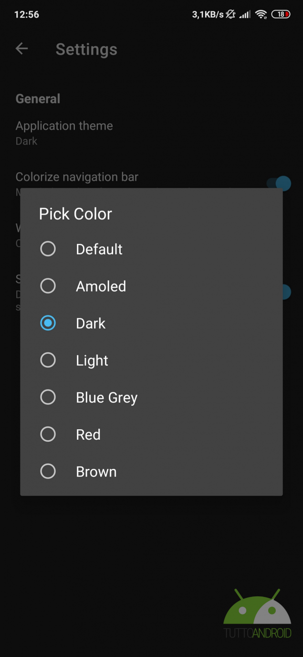Viewport: 303px width, 657px height.
Task: Tap the back arrow in Settings header
Action: pyautogui.click(x=21, y=49)
